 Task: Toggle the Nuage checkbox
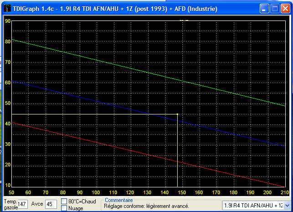pos(64,208)
